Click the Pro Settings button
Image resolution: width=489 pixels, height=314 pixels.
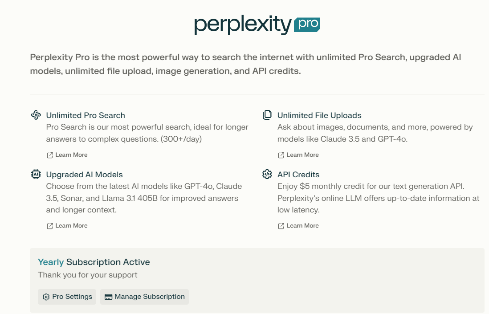(67, 297)
